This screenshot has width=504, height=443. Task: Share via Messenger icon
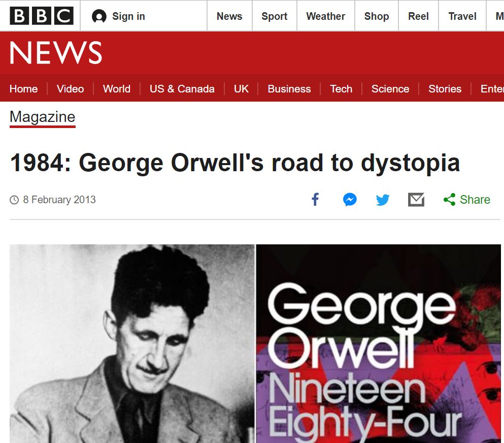pos(350,200)
